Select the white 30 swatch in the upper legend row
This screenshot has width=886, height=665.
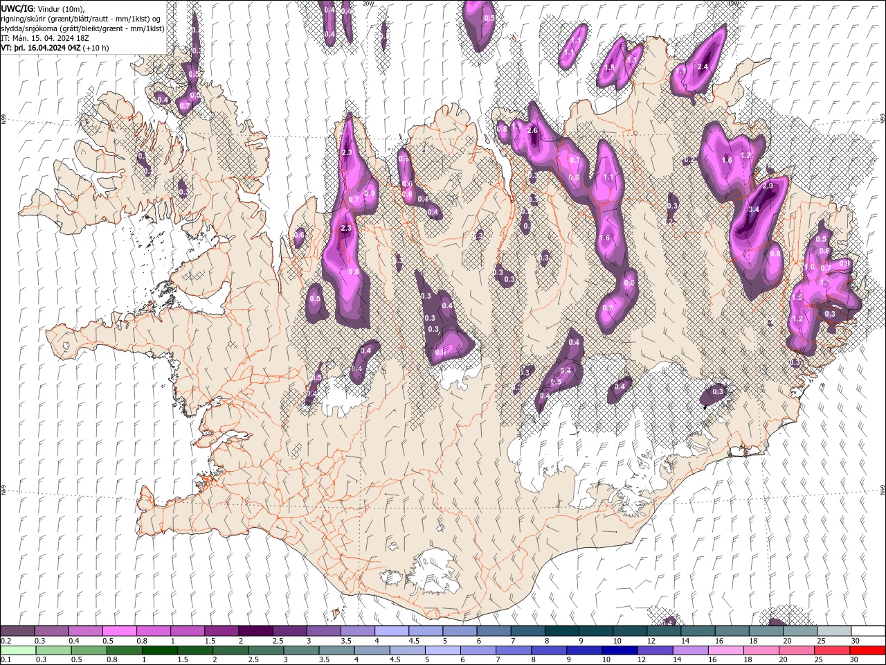[868, 631]
